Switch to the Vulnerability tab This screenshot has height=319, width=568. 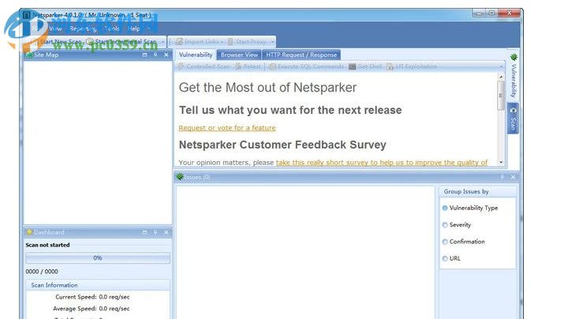196,54
